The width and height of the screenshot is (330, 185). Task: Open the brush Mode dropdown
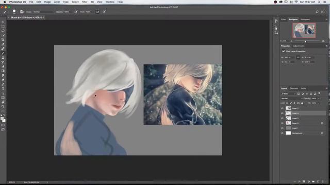point(43,12)
